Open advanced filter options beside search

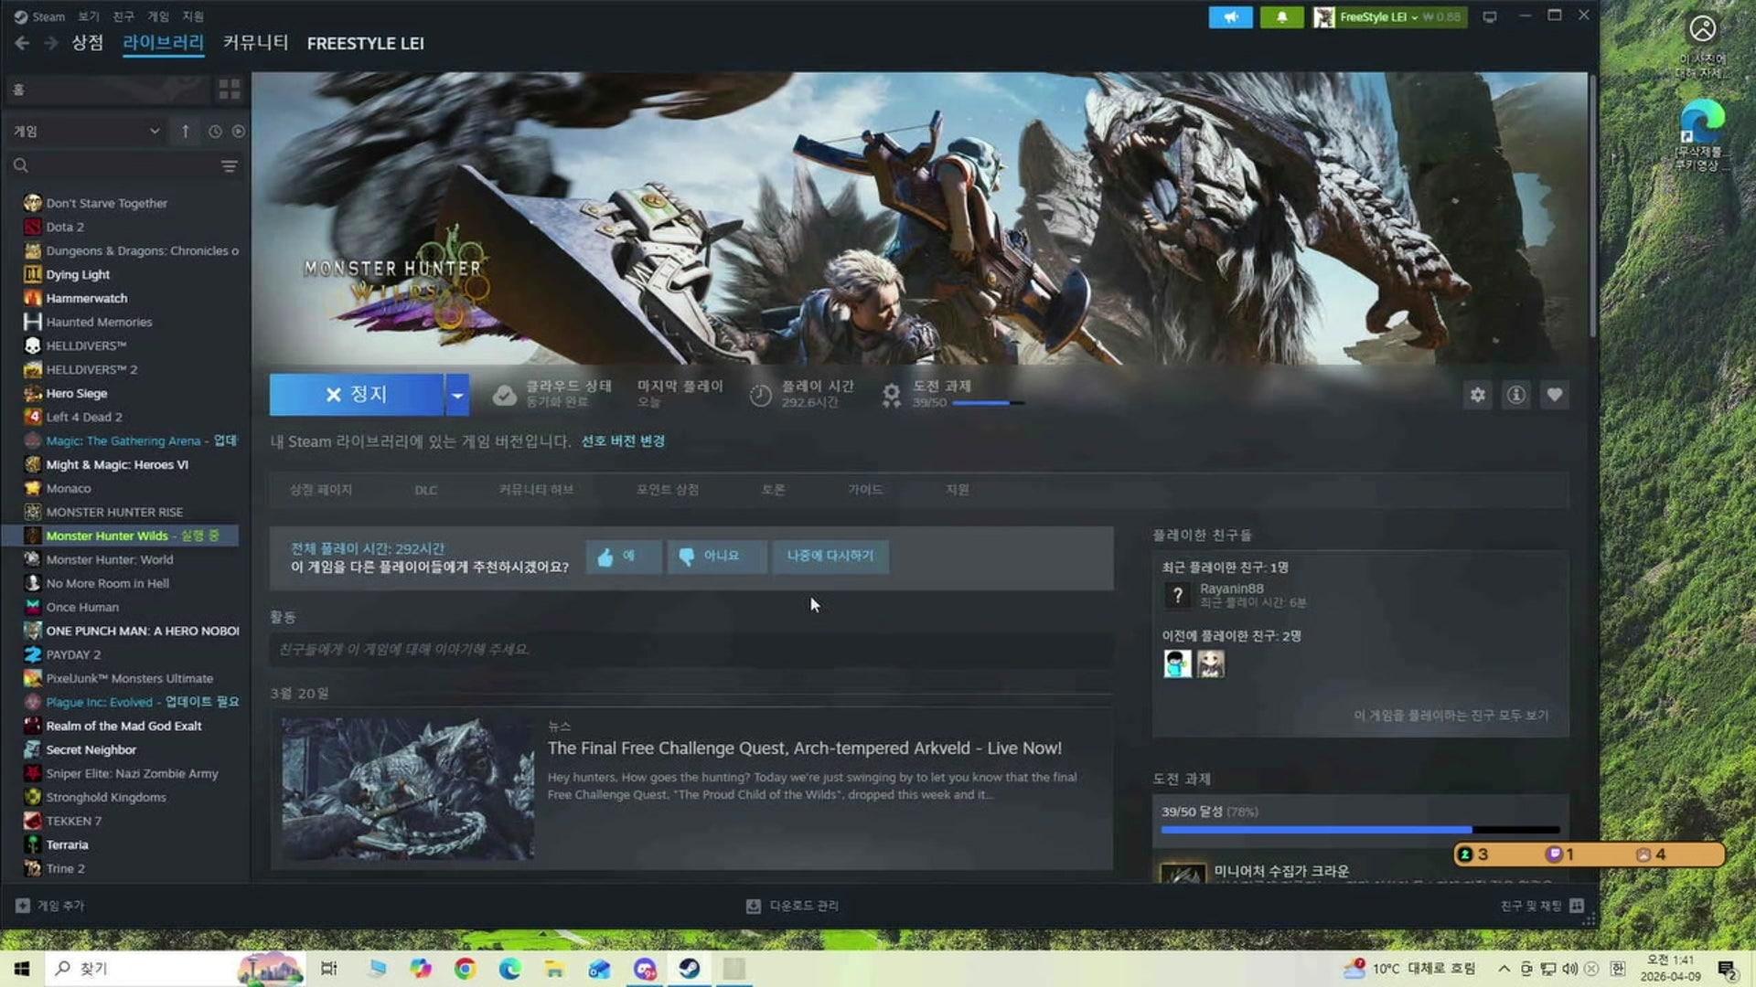click(229, 166)
